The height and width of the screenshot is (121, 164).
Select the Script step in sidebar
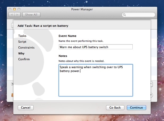click(22, 42)
